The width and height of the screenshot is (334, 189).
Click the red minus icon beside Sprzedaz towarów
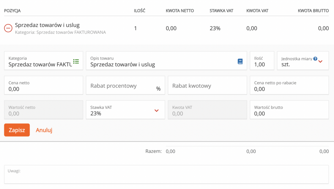point(8,28)
